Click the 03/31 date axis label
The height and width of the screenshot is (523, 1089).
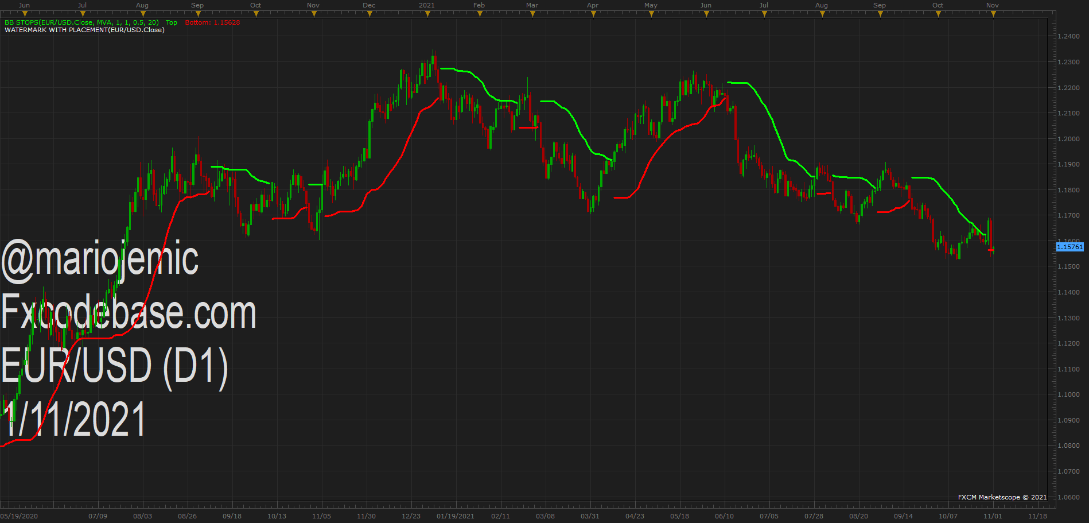[590, 516]
